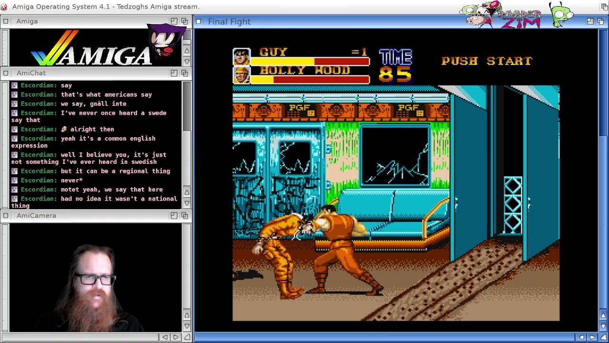Click the AmiChat window title text
This screenshot has height=343, width=609.
(x=31, y=73)
